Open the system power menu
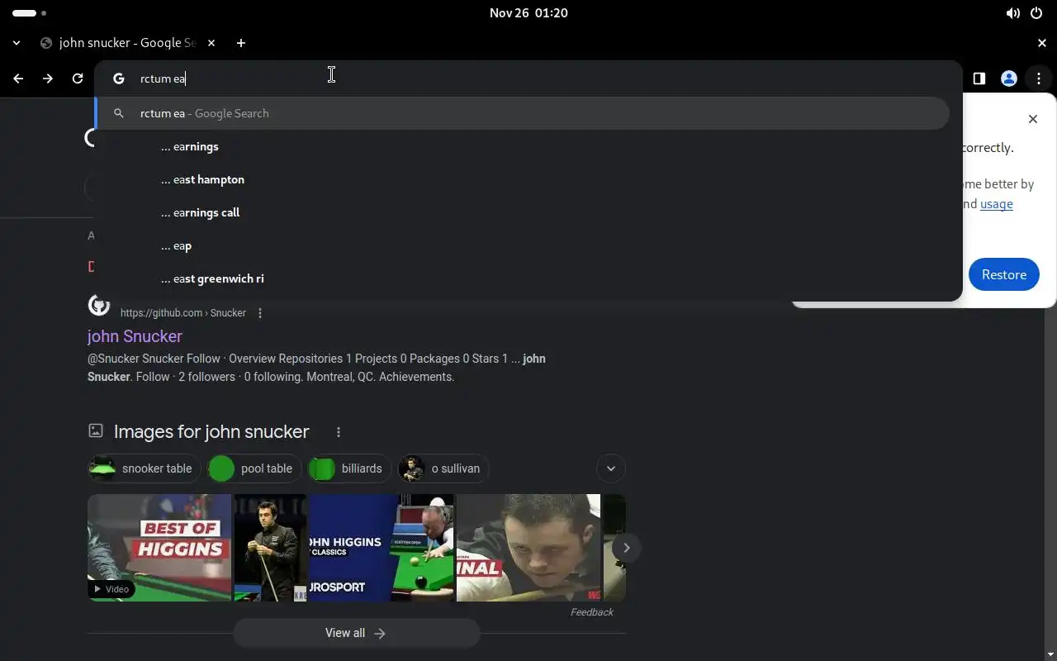The width and height of the screenshot is (1057, 661). [1036, 13]
